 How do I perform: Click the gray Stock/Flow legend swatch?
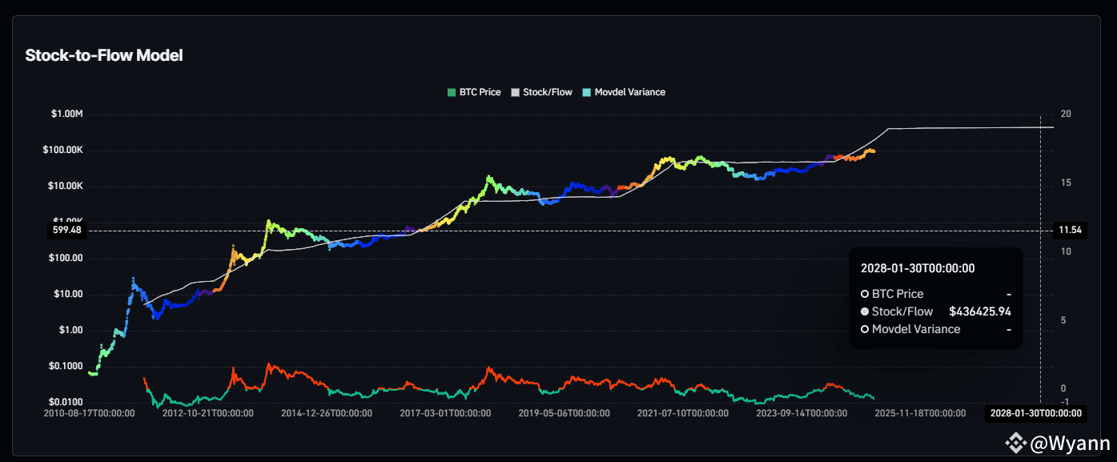point(514,91)
